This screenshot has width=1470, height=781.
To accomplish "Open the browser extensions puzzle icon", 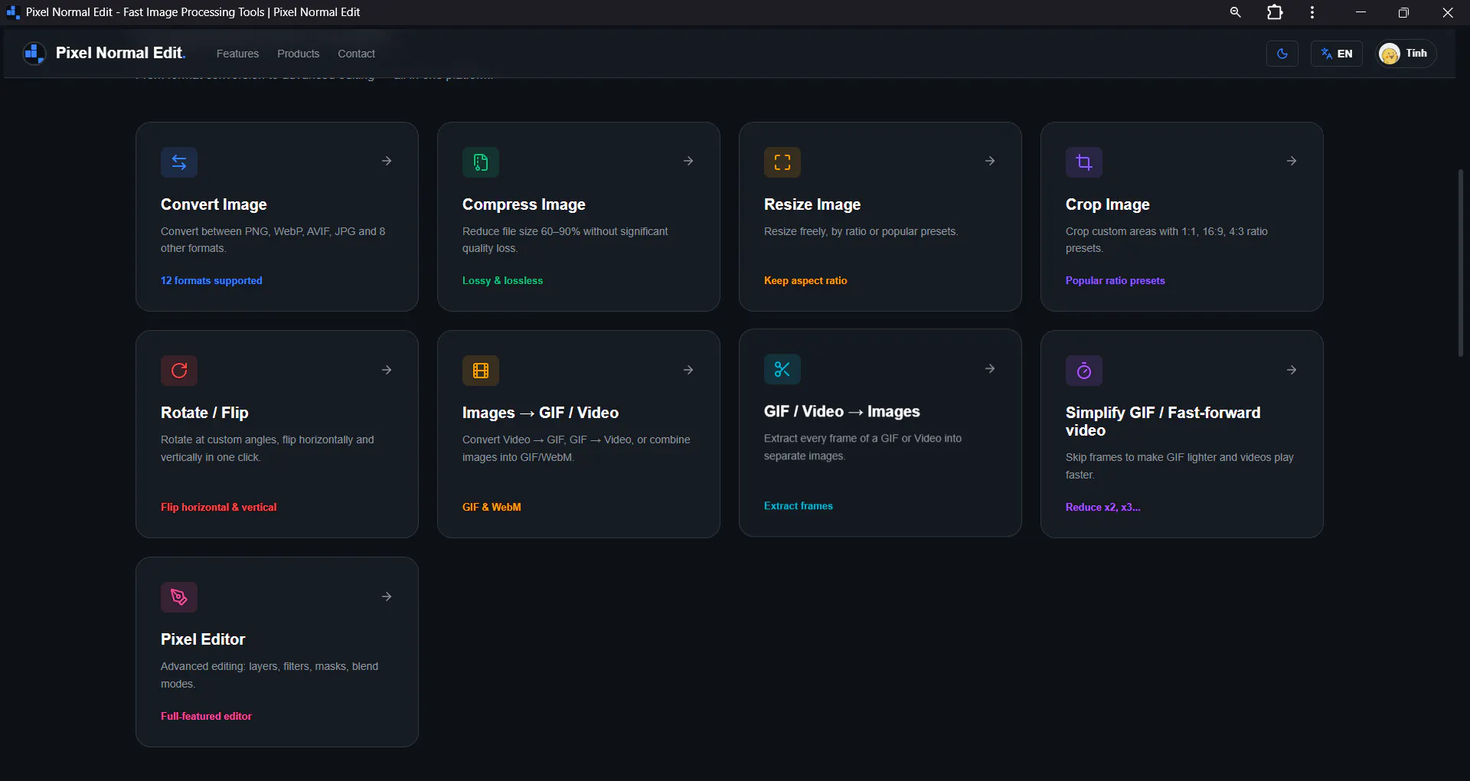I will (1275, 12).
